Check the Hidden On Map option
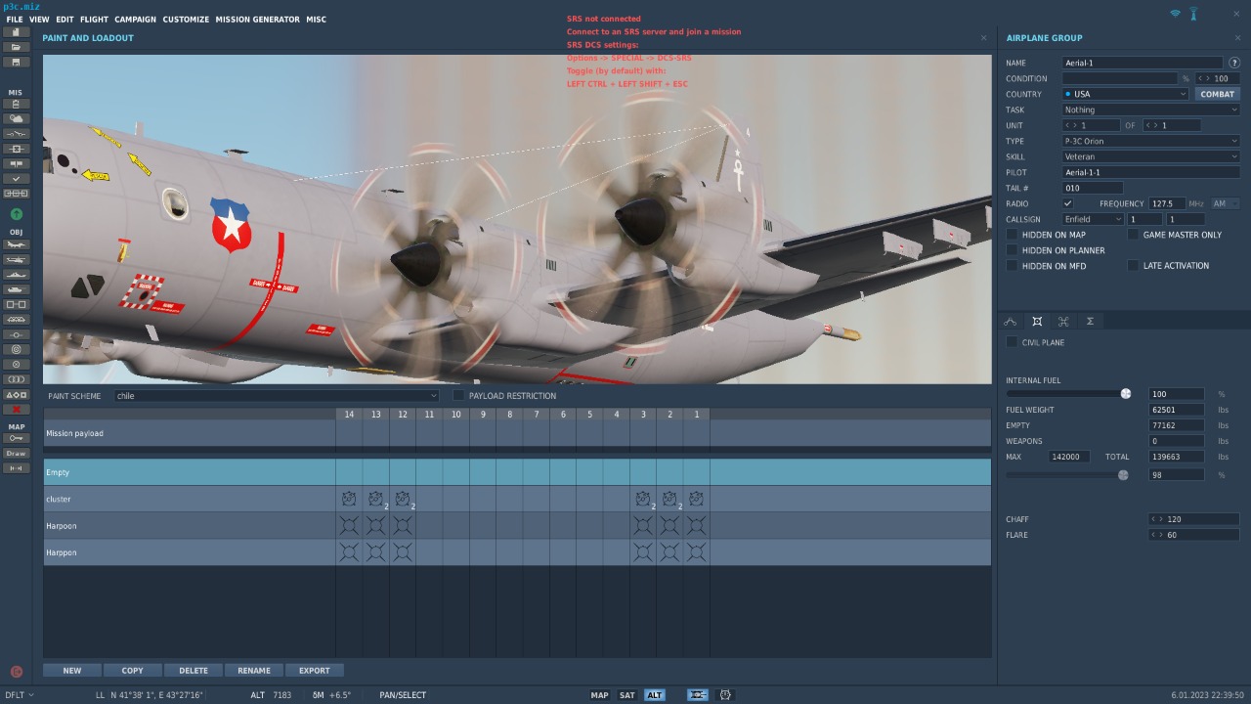This screenshot has height=704, width=1251. point(1013,235)
